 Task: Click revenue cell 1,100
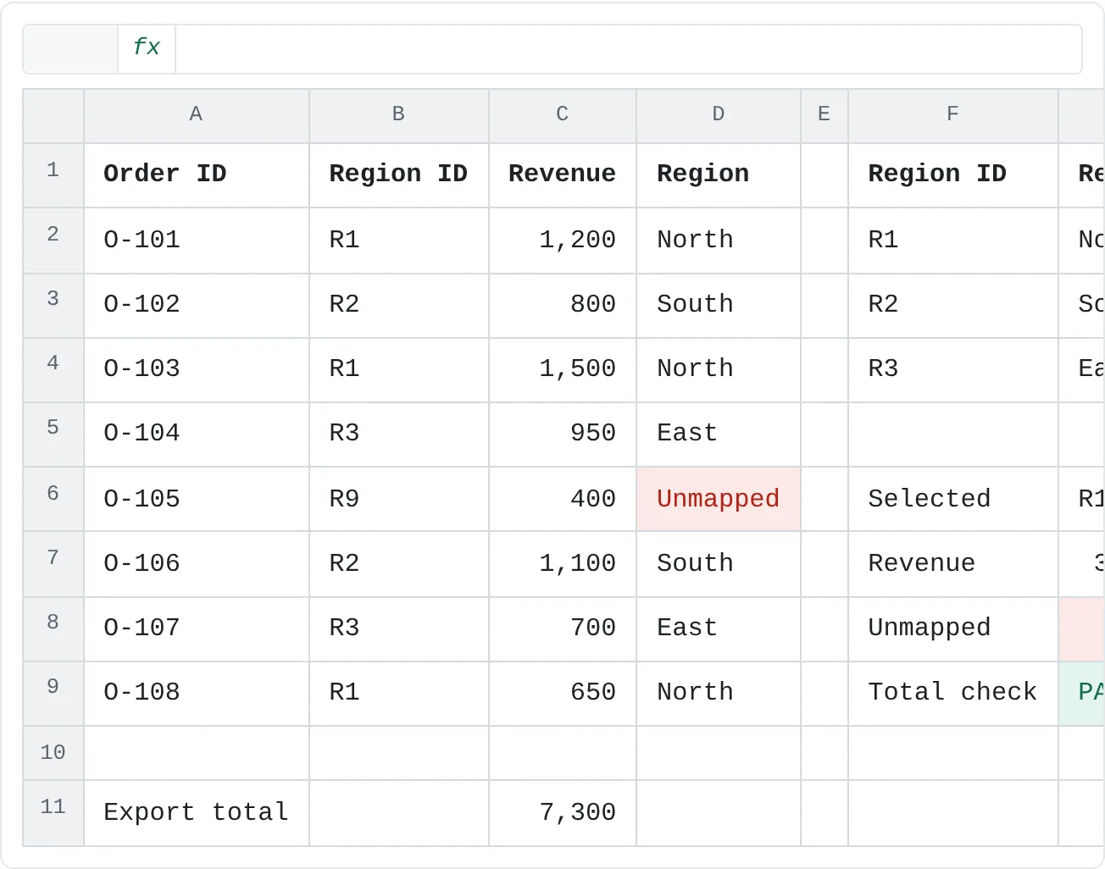pyautogui.click(x=563, y=564)
